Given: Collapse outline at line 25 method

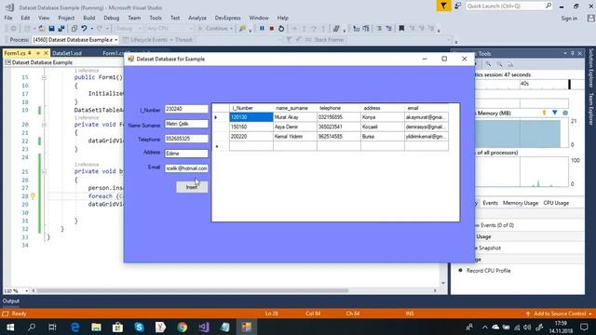Looking at the screenshot, I should pyautogui.click(x=44, y=171).
